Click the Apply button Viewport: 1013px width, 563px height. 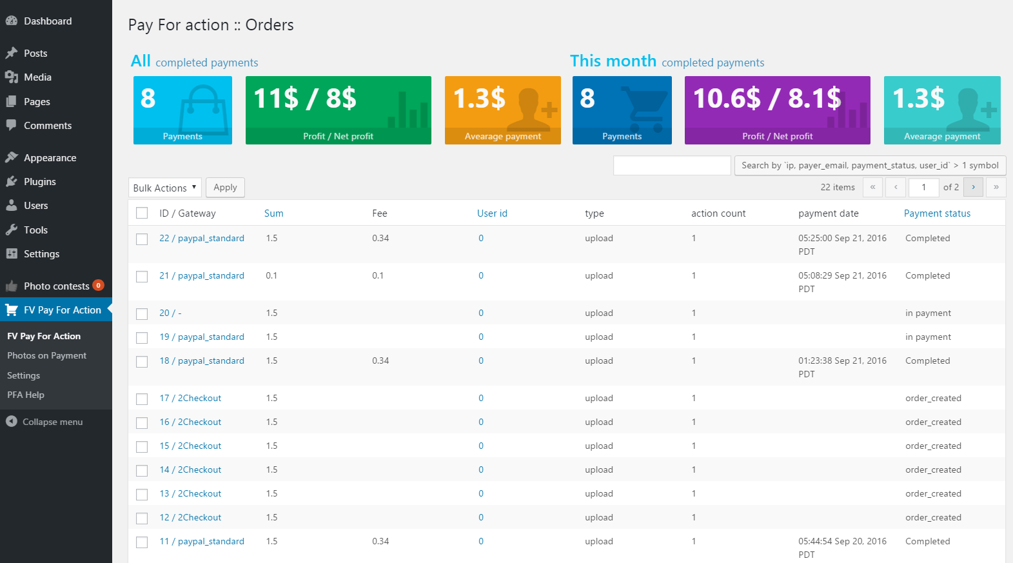click(x=225, y=187)
